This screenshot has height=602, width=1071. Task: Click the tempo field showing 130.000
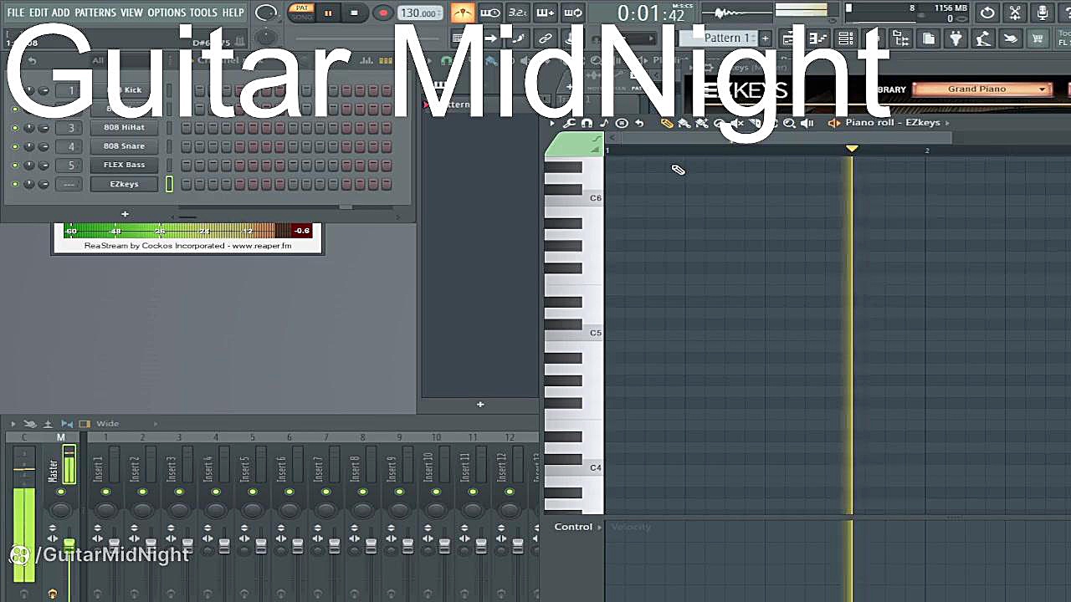[x=419, y=13]
